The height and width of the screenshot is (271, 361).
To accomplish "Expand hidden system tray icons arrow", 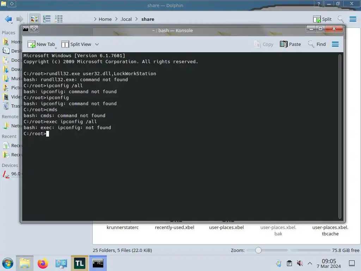I will (x=310, y=263).
